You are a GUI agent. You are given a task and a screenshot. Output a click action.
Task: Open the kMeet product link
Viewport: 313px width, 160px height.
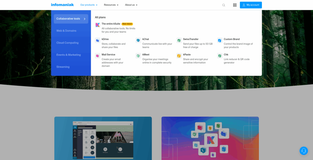click(146, 54)
